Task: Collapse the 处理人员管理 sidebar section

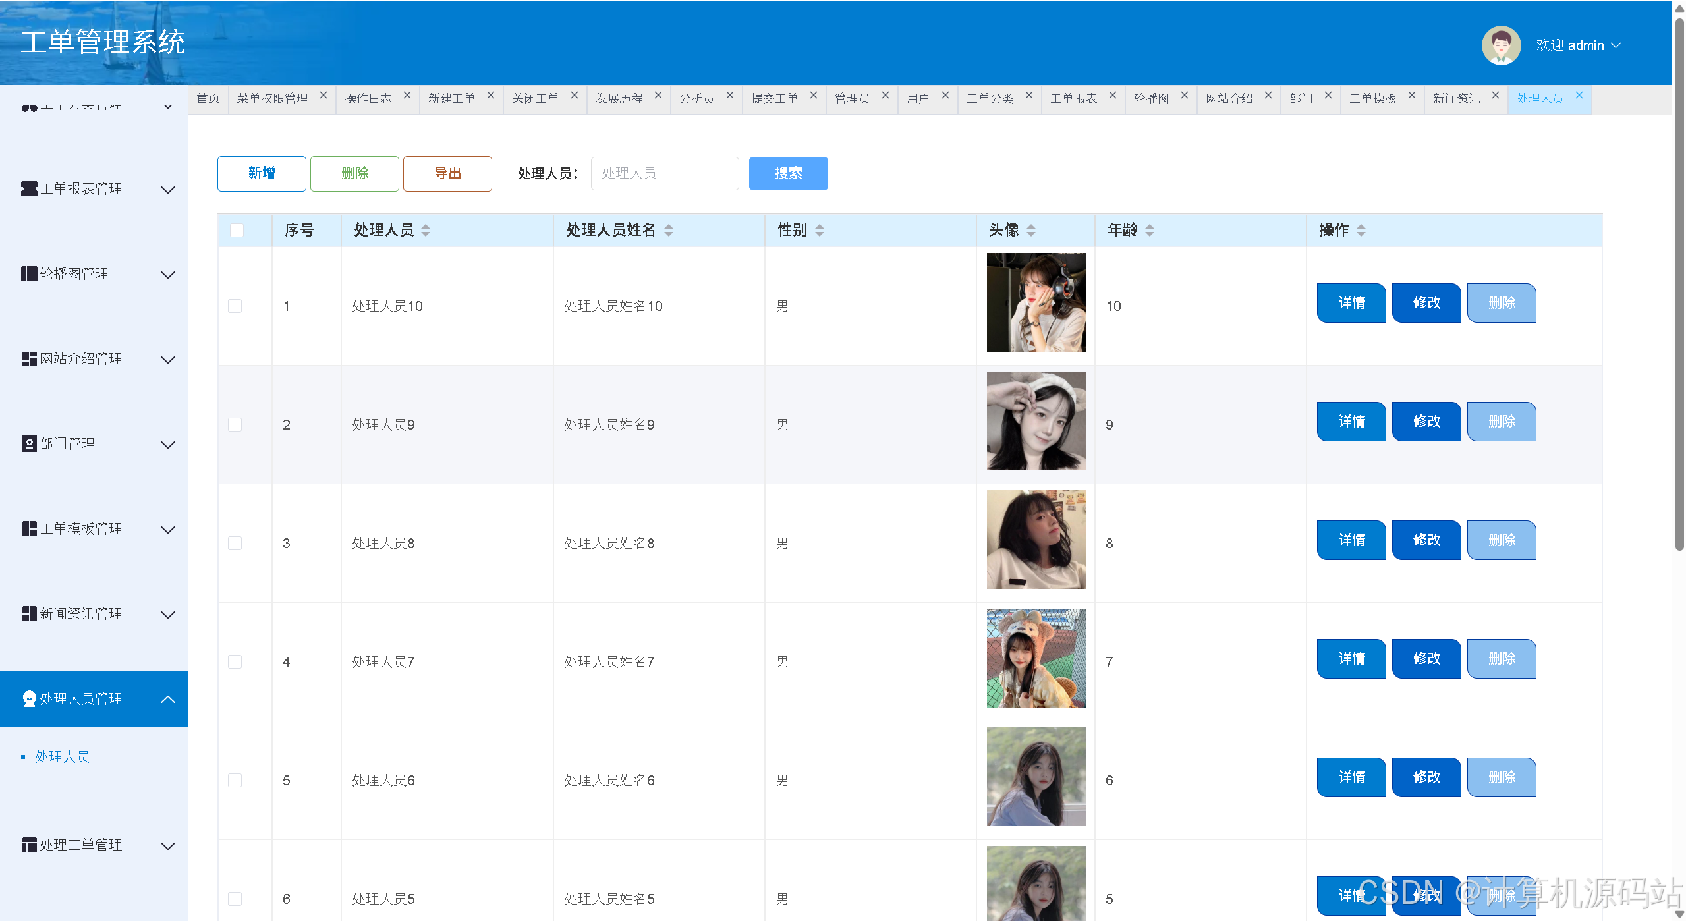Action: click(x=168, y=699)
